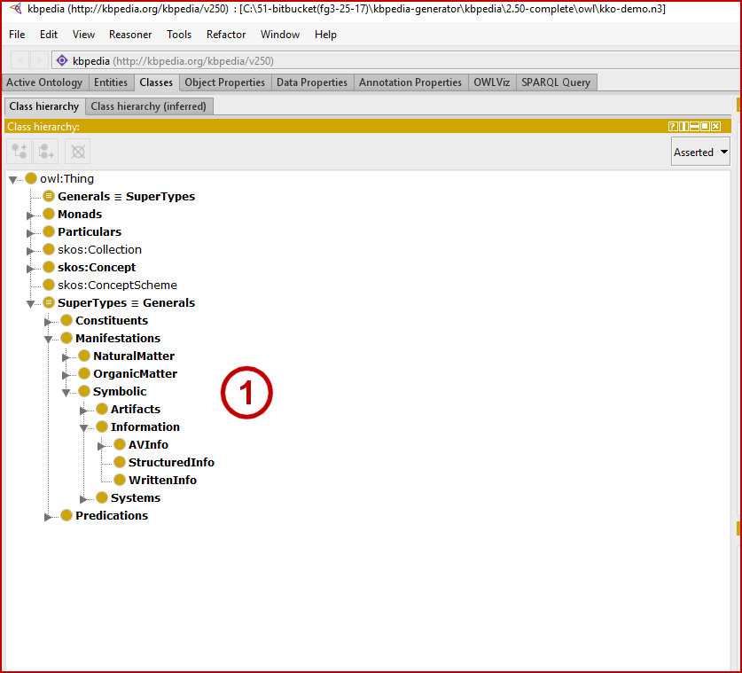Viewport: 742px width, 673px height.
Task: Click the kbpedia ontology diamond icon
Action: pyautogui.click(x=62, y=60)
